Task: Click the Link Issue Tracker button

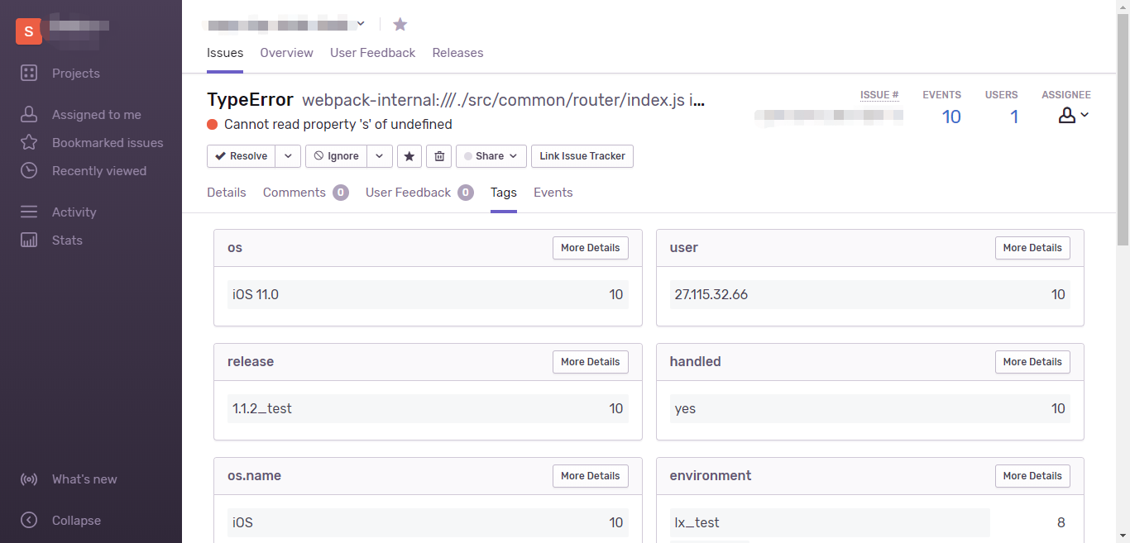Action: pyautogui.click(x=582, y=156)
